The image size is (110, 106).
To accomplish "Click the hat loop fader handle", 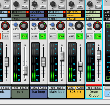I will point(43,62).
